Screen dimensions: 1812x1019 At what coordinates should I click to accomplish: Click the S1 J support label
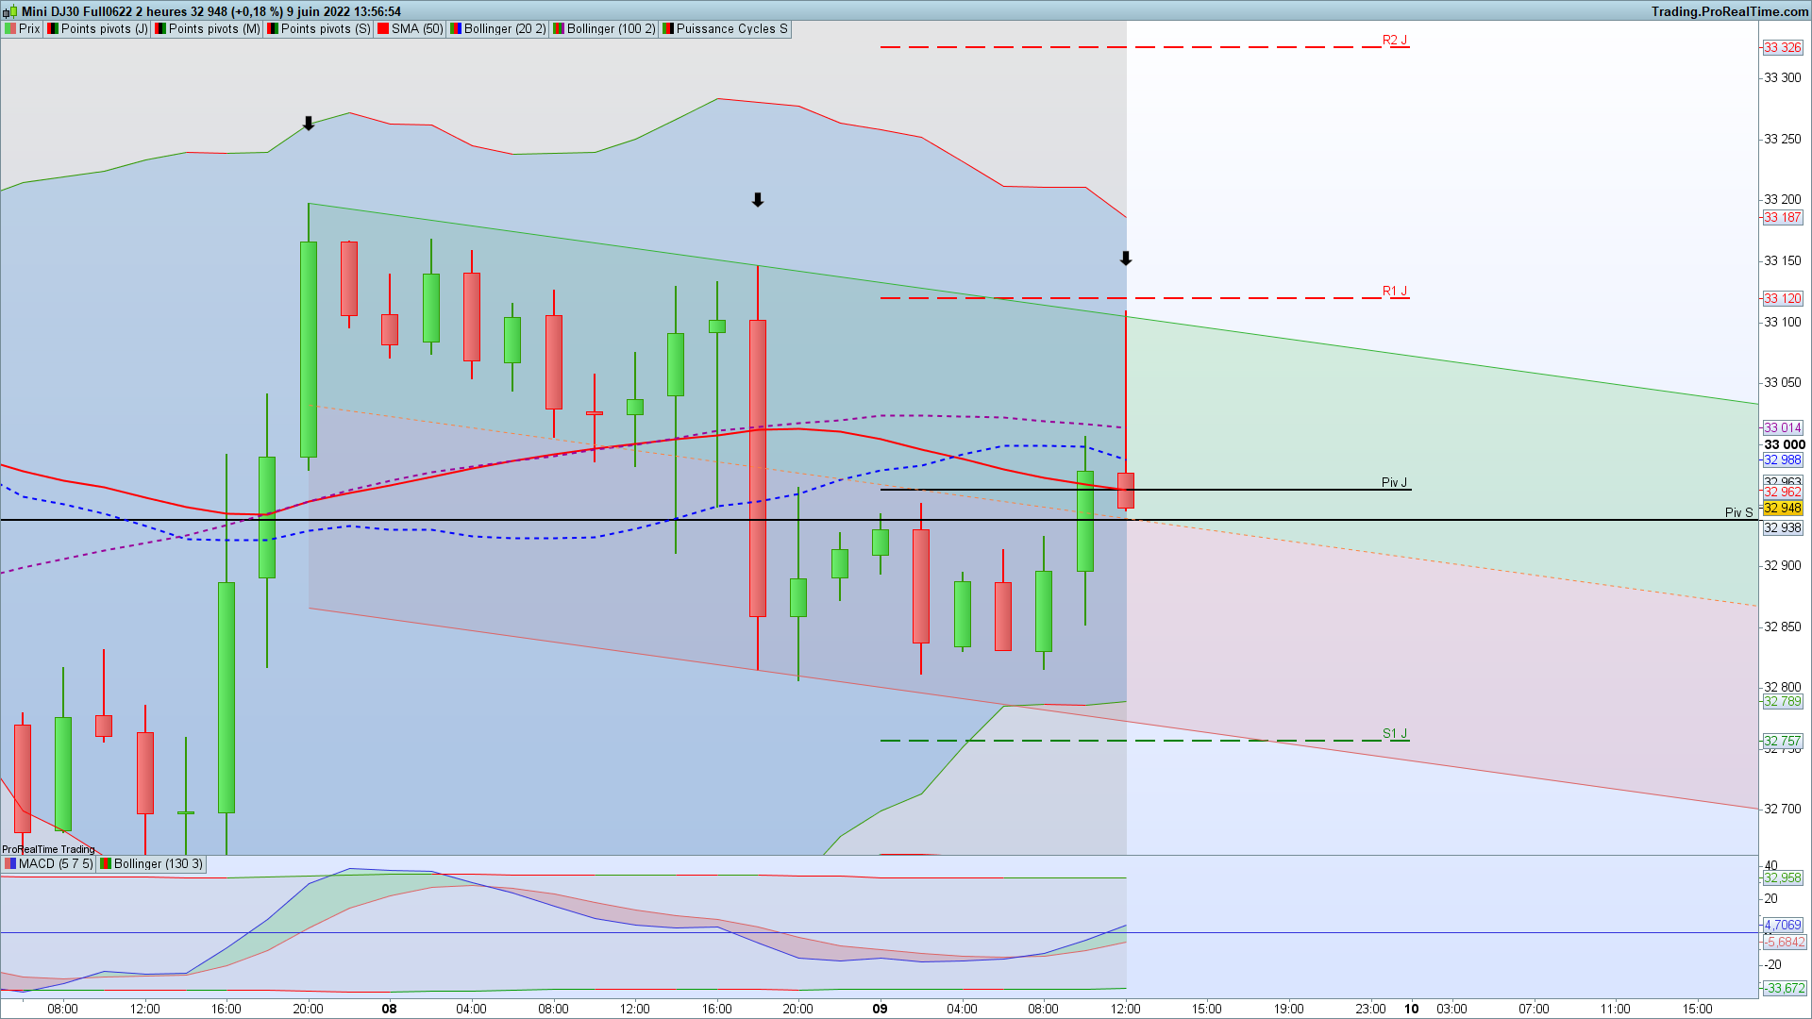tap(1394, 733)
